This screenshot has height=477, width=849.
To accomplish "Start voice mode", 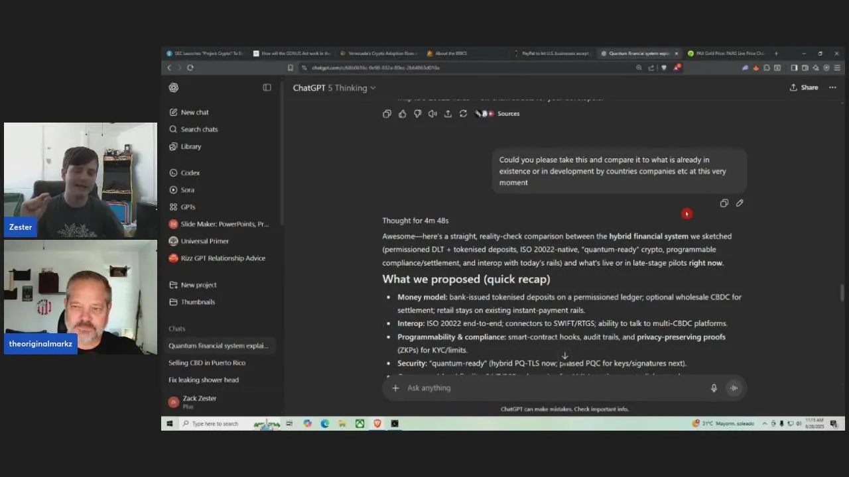I will [x=734, y=388].
